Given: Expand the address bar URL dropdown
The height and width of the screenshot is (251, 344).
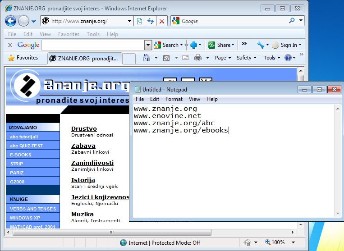Looking at the screenshot, I should point(129,21).
